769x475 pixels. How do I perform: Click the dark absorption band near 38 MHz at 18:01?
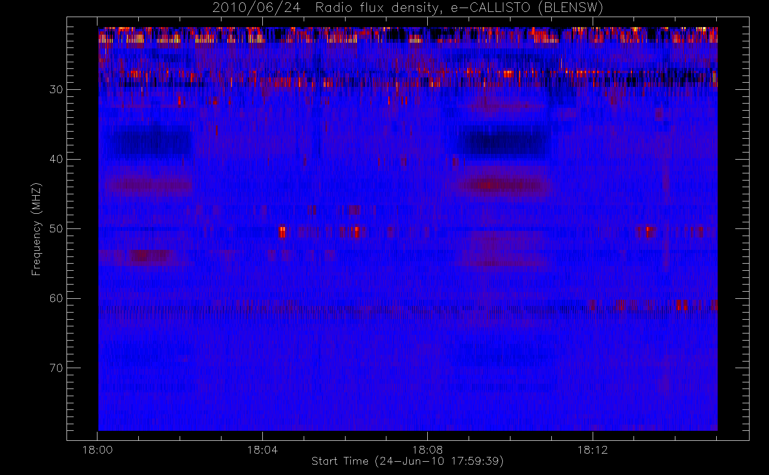pos(151,141)
